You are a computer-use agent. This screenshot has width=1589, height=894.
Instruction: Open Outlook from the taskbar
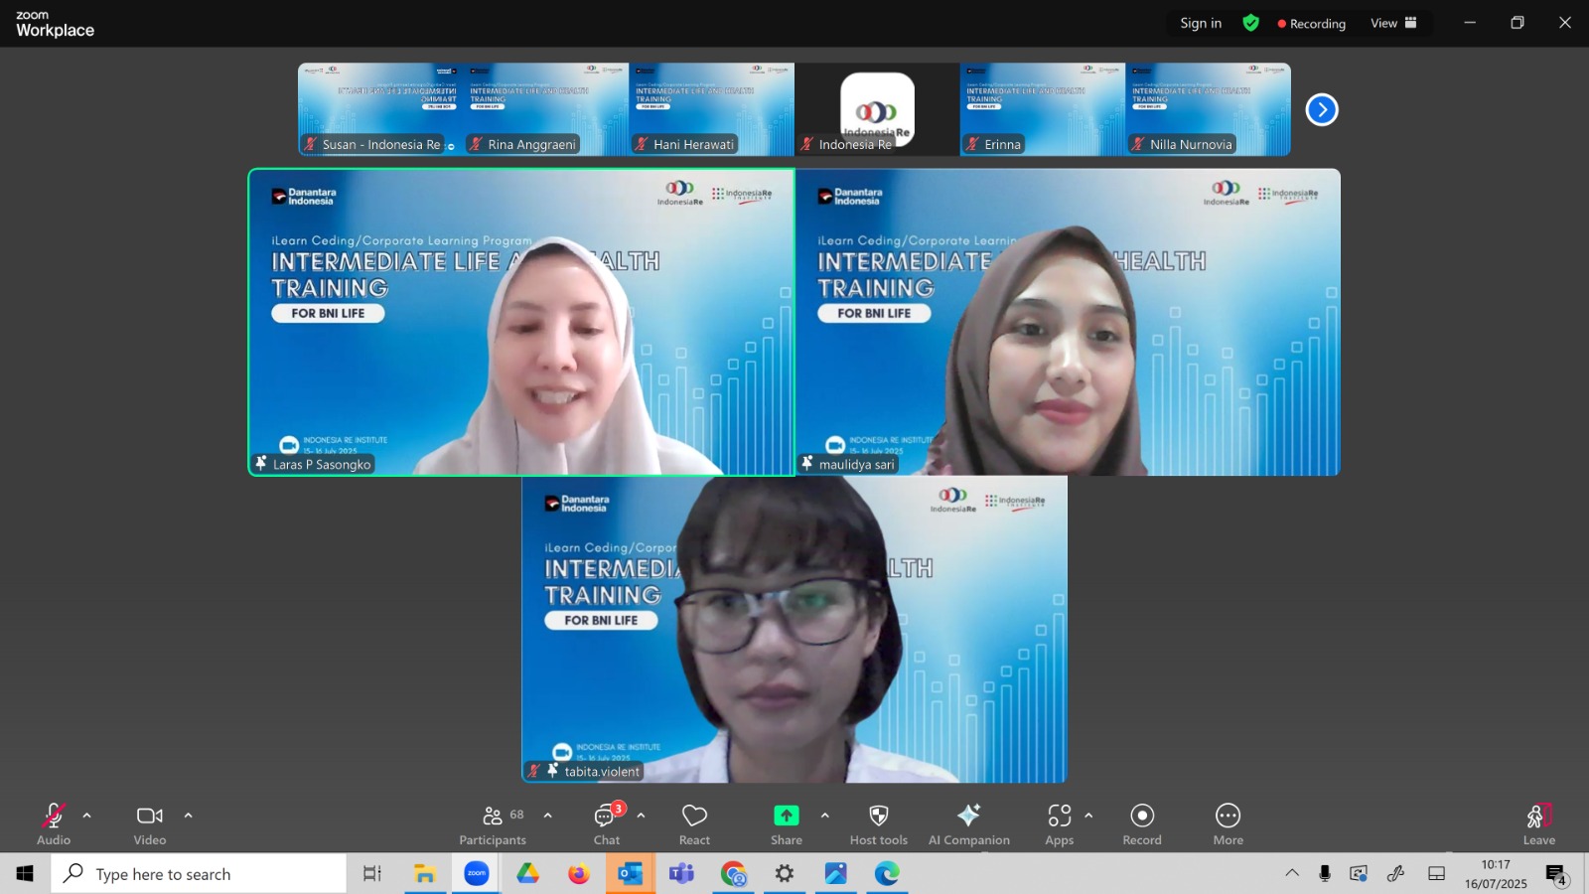click(631, 874)
